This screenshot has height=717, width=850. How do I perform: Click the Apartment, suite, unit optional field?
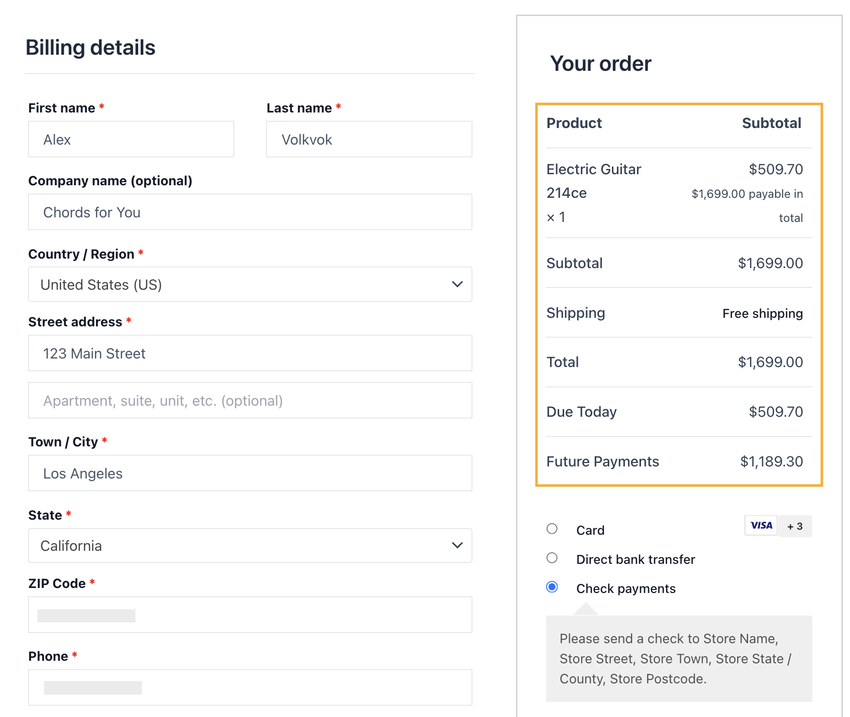[250, 400]
